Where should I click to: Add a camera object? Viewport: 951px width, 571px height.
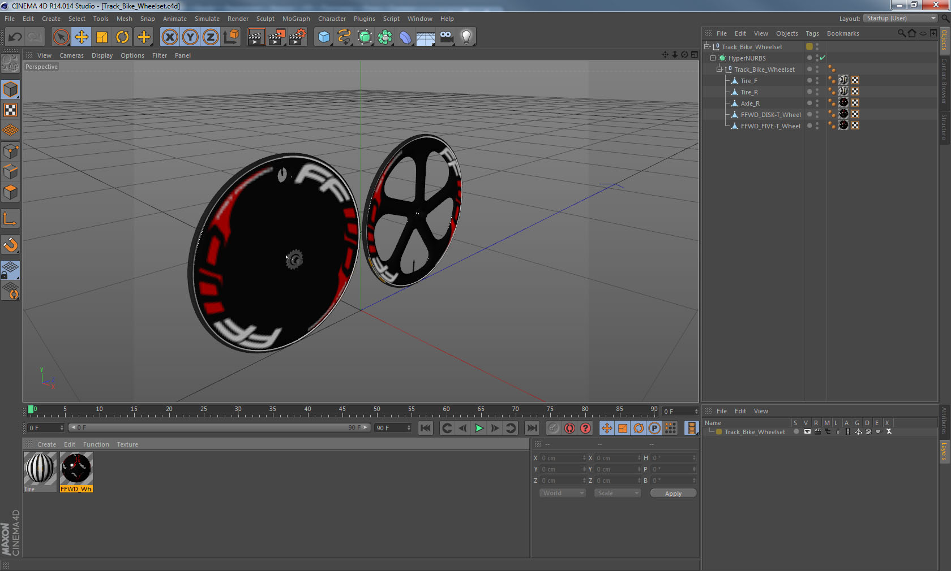(447, 37)
